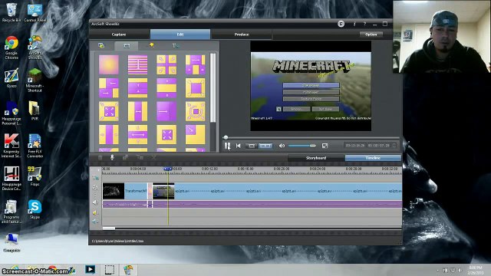Switch to the Edit tab
Viewport: 491px width, 276px height.
coord(180,34)
